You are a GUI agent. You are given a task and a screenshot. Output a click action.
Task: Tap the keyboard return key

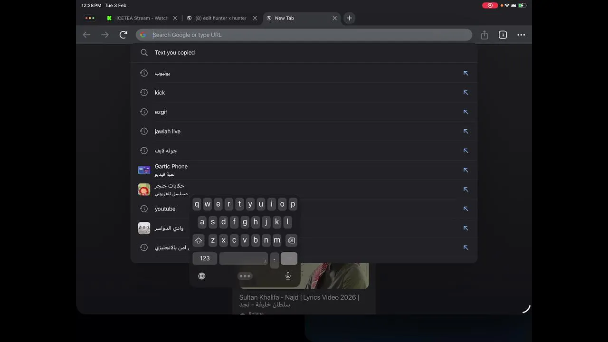point(289,258)
